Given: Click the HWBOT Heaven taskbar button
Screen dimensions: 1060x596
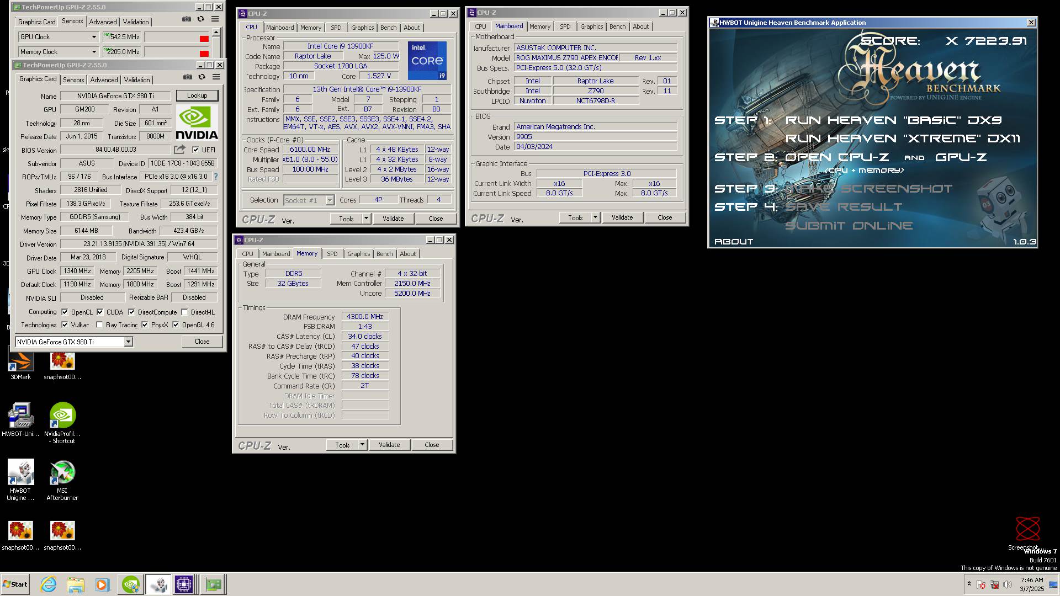Looking at the screenshot, I should point(158,584).
